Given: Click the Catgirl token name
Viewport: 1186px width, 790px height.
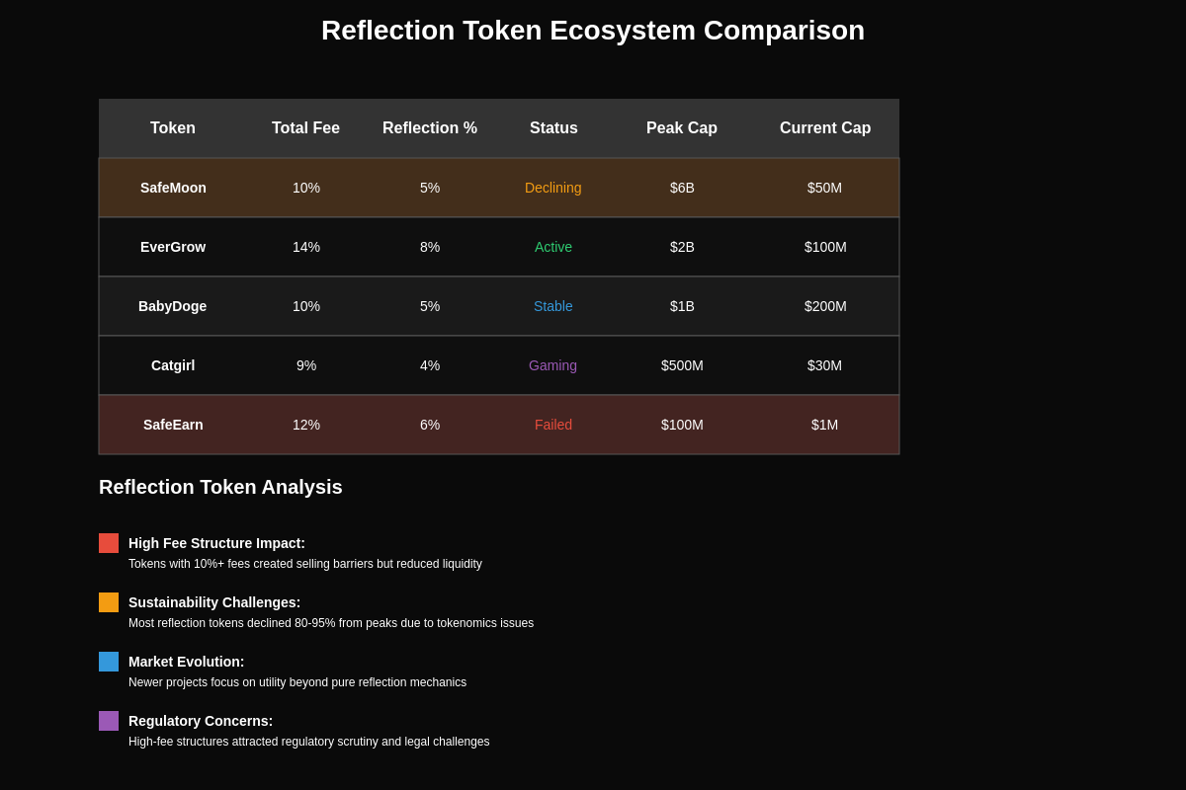Looking at the screenshot, I should pyautogui.click(x=173, y=365).
